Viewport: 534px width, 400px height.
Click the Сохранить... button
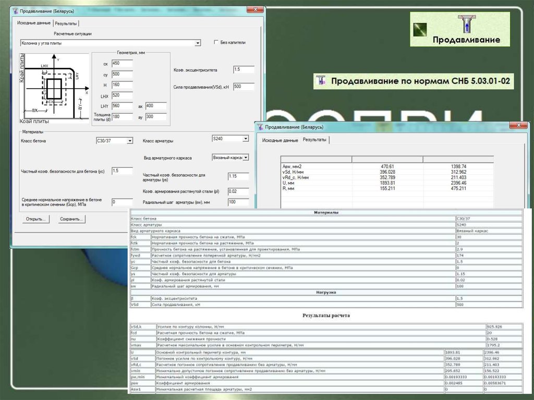click(71, 219)
